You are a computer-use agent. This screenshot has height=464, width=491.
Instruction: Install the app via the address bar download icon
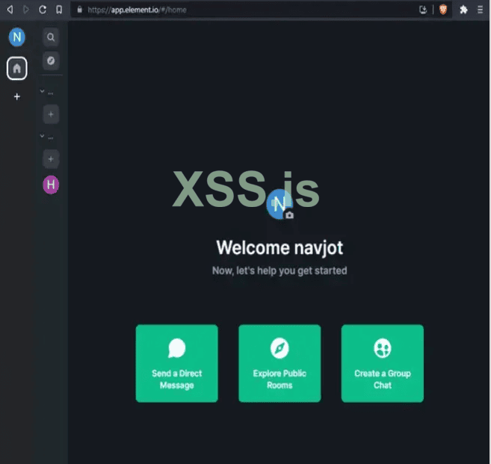pyautogui.click(x=423, y=10)
